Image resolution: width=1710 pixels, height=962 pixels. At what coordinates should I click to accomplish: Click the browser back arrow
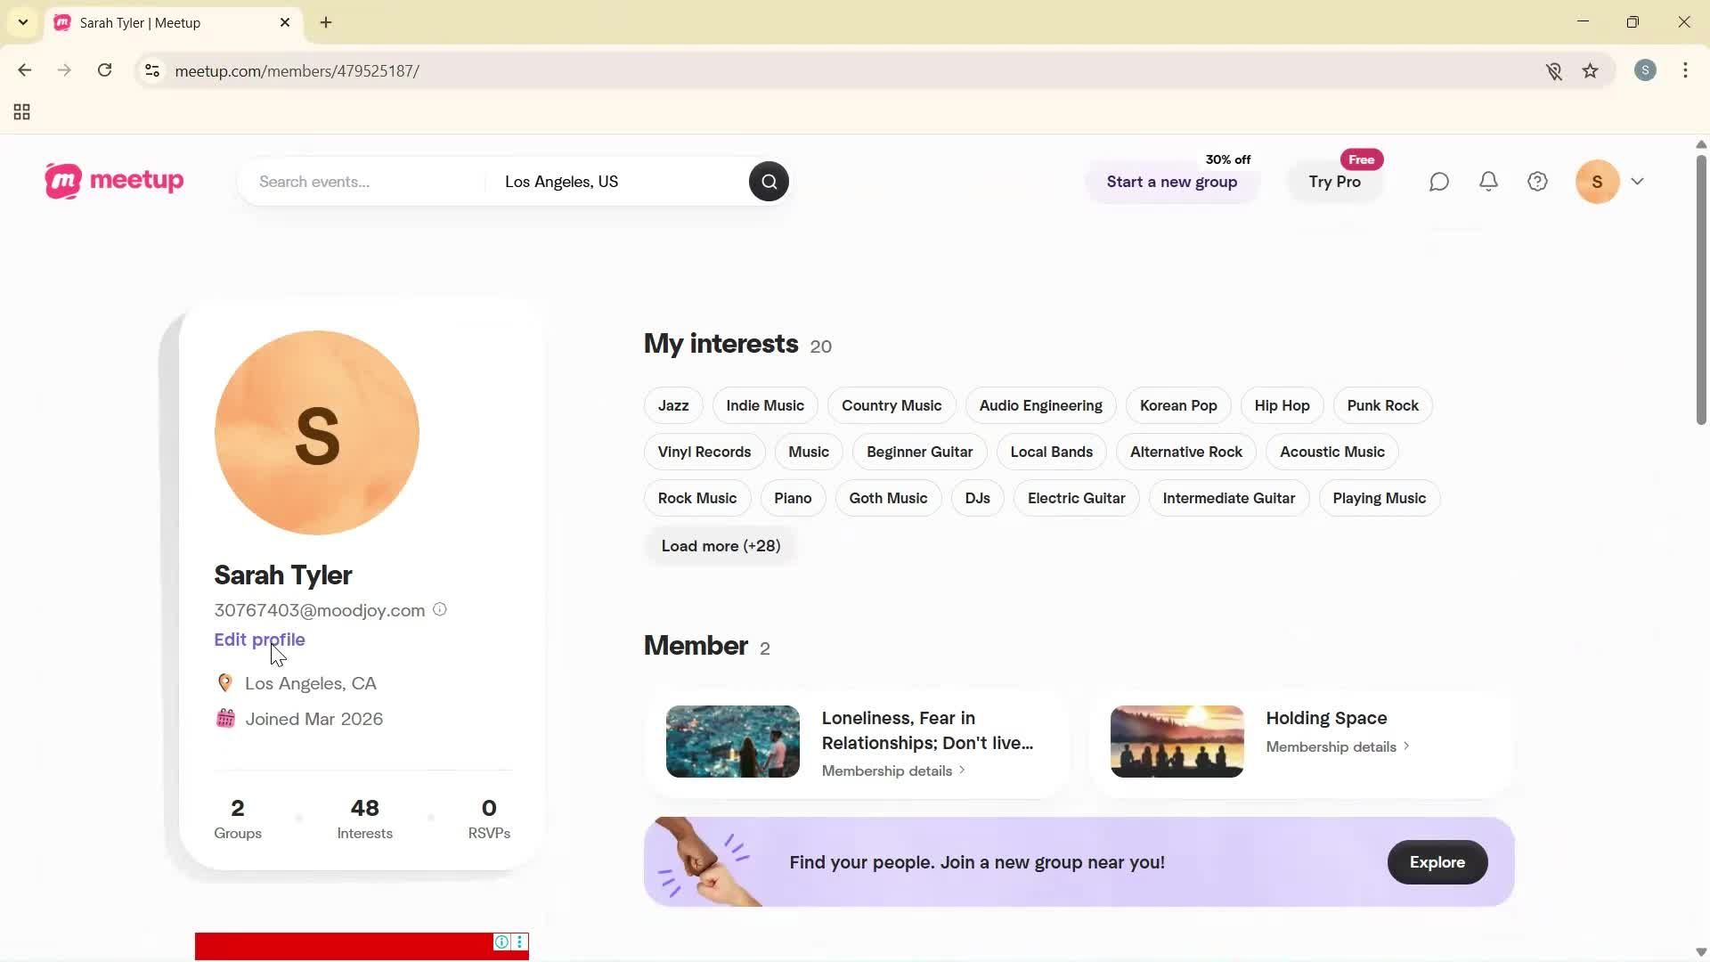(x=24, y=70)
